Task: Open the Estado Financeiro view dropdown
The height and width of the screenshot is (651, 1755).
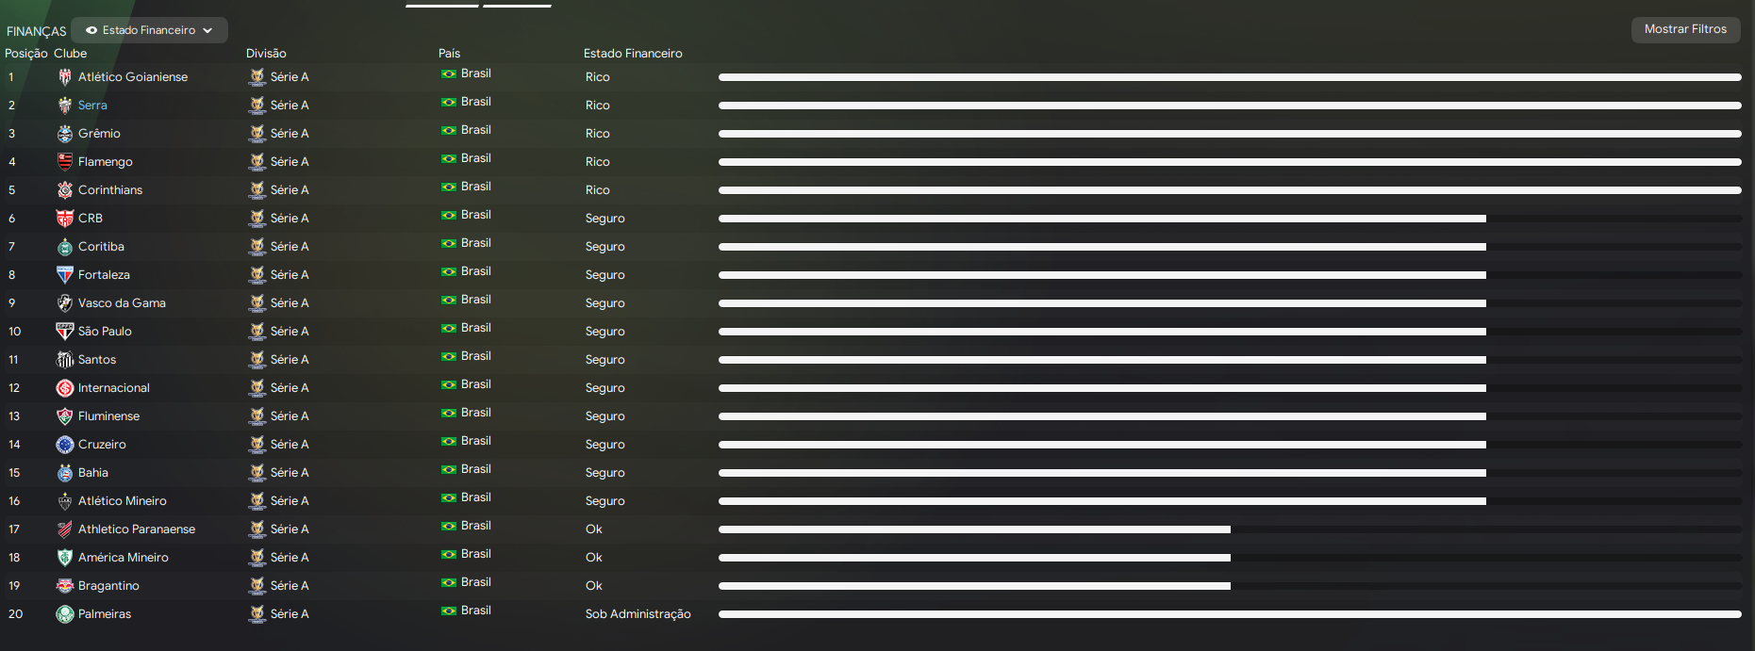Action: pos(149,30)
